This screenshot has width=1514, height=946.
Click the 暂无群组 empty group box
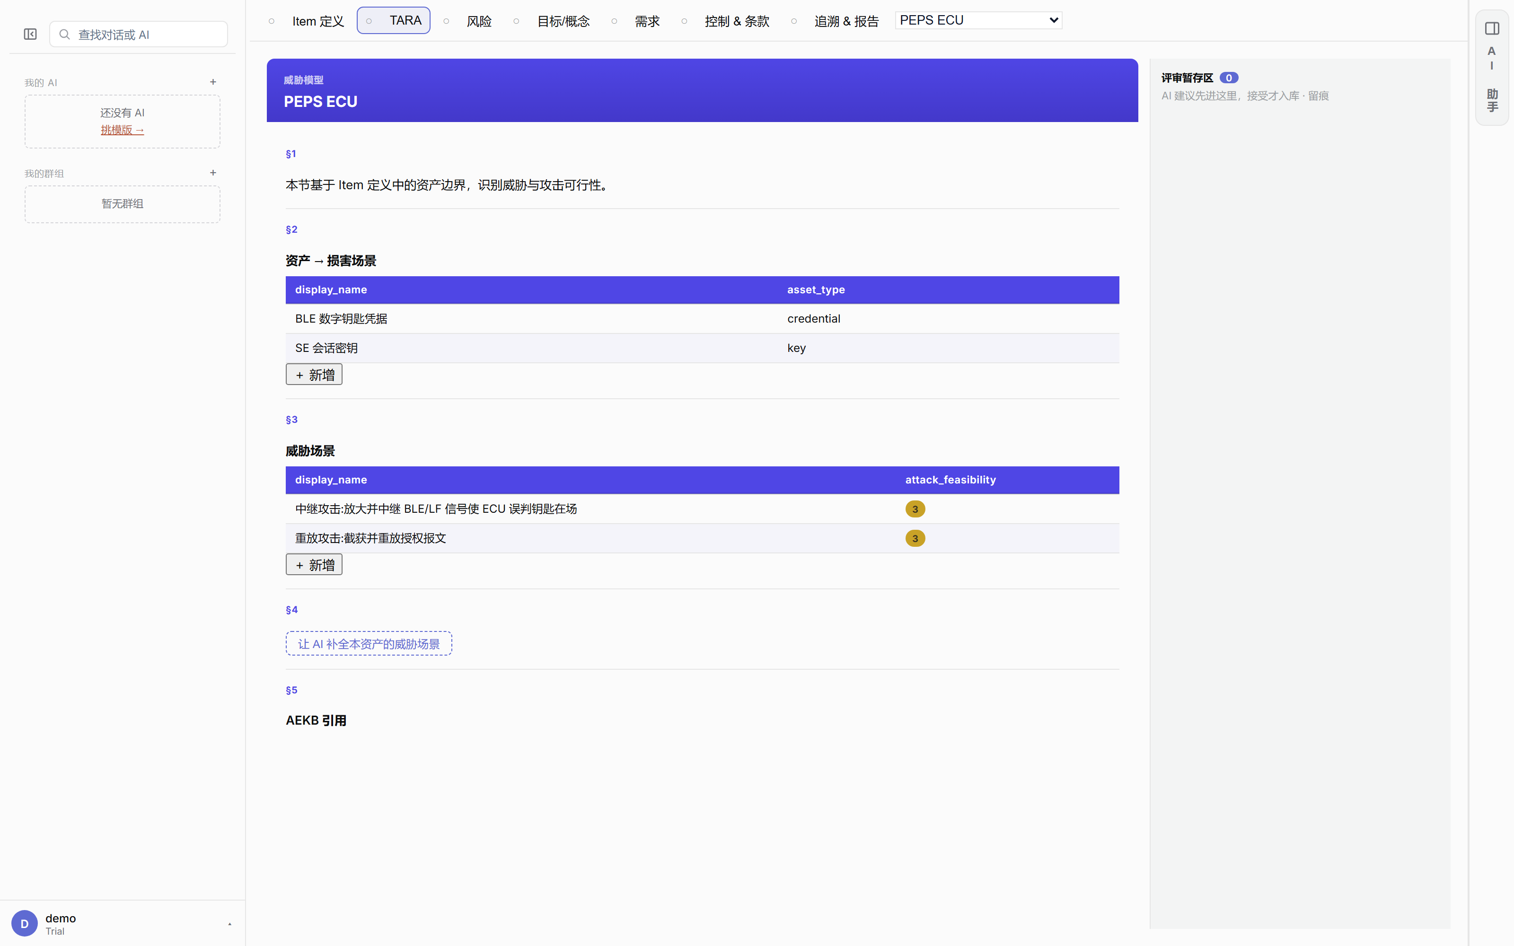click(123, 204)
